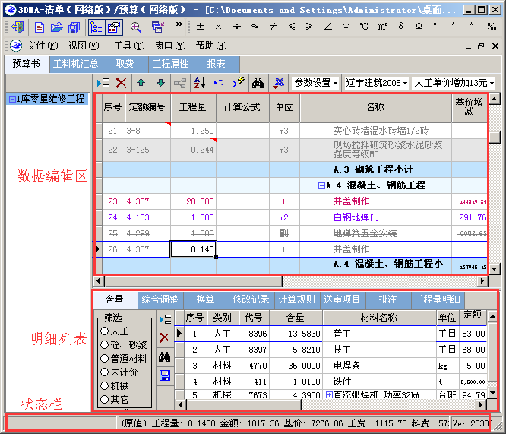The width and height of the screenshot is (506, 434).
Task: Switch to the 工料机汇总 tab
Action: [x=76, y=64]
